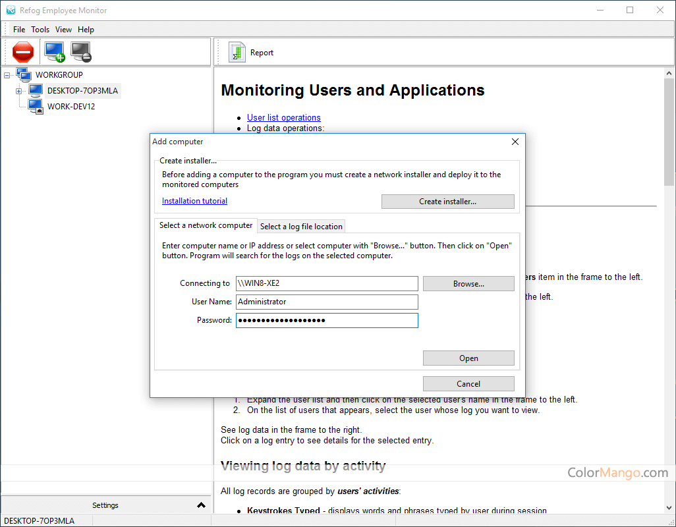Expand the DESKTOP-7OP3MLA tree node
This screenshot has height=527, width=676.
click(x=19, y=91)
